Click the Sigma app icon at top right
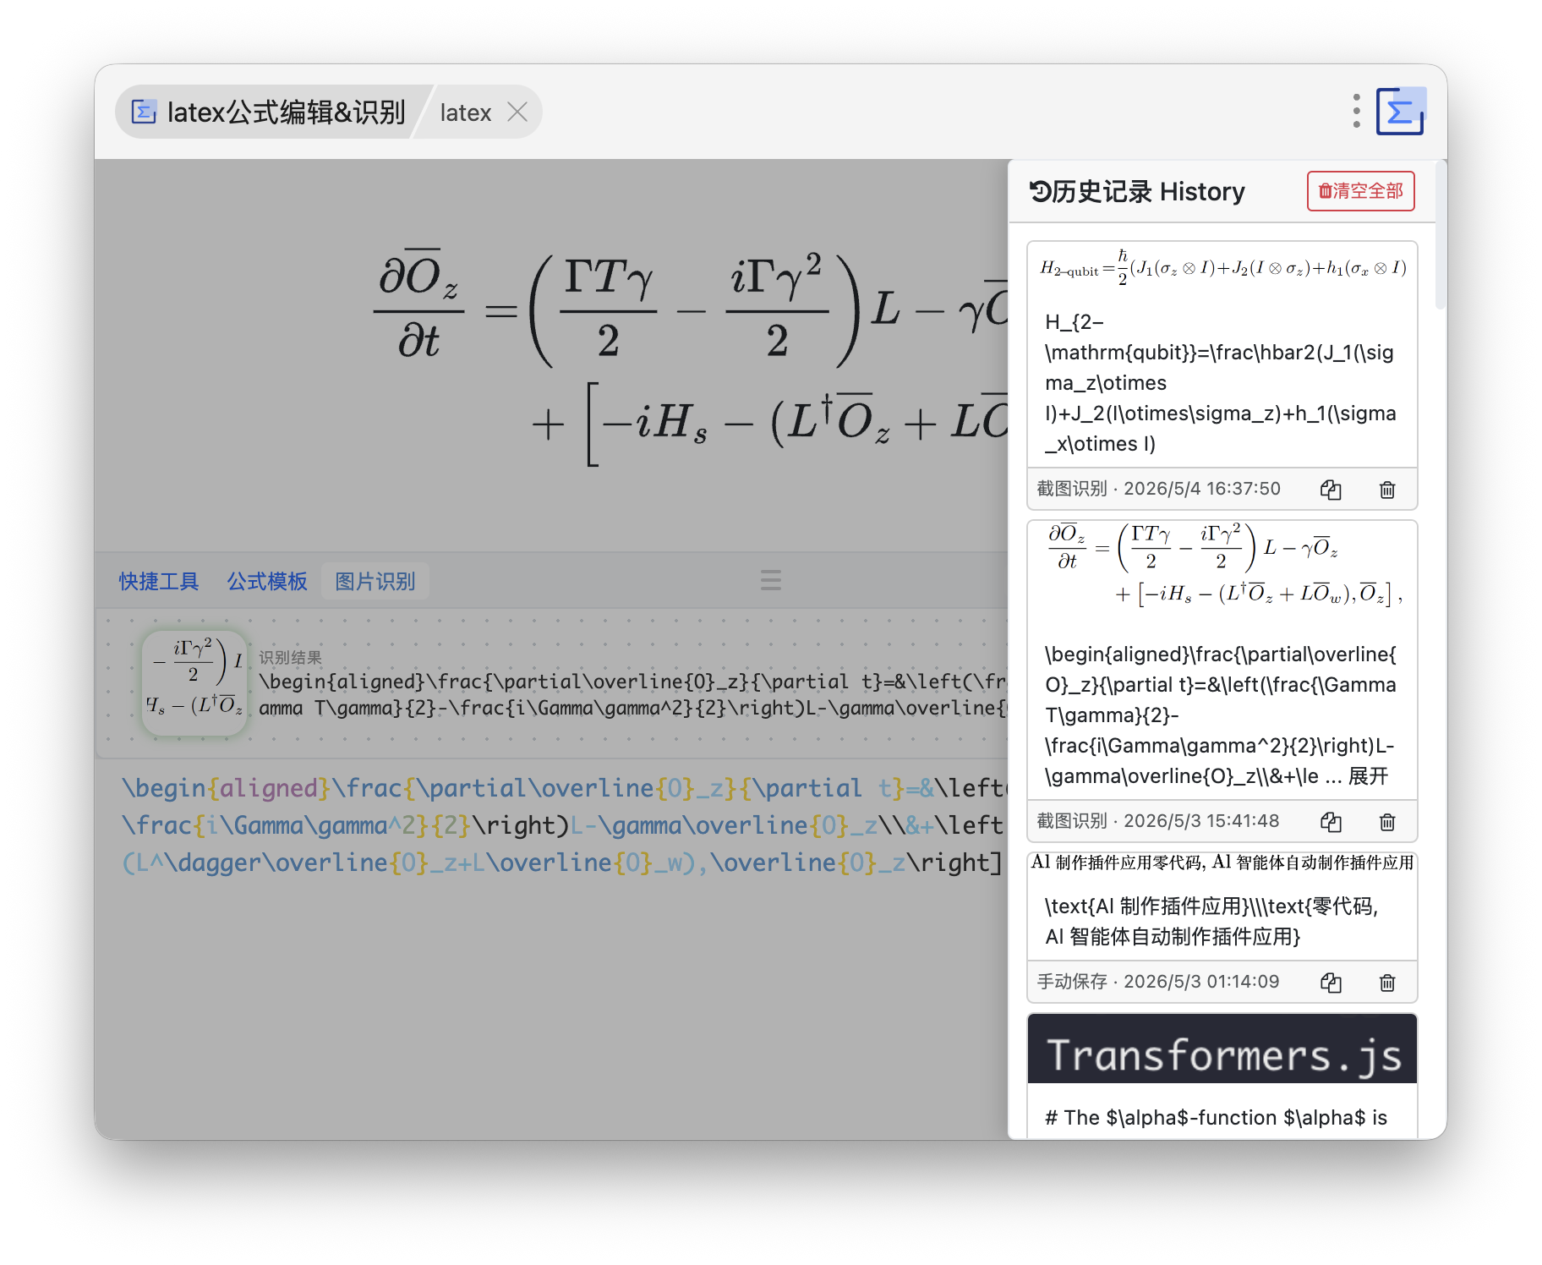 [1400, 111]
